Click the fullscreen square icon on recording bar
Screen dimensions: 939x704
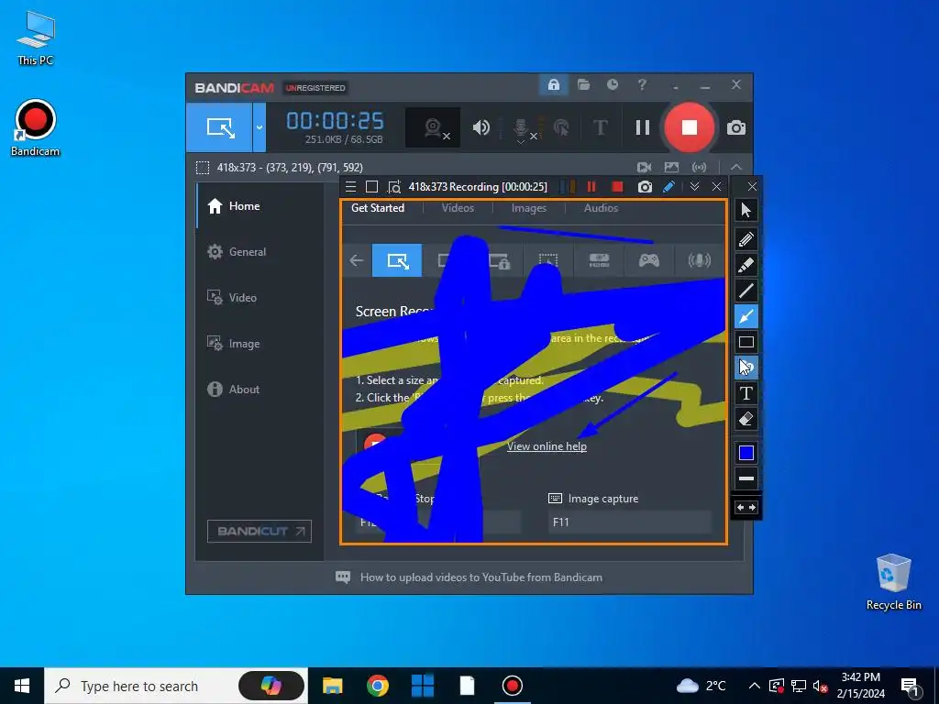(x=372, y=187)
